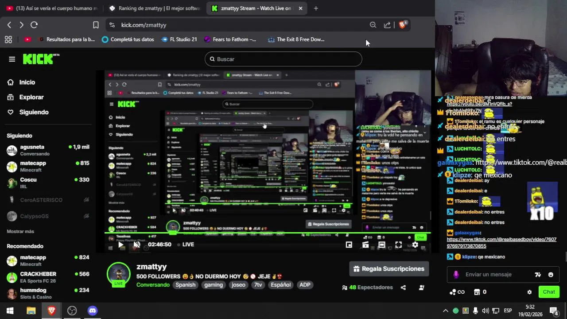The height and width of the screenshot is (319, 567).
Task: Open Discord from the taskbar
Action: (92, 311)
